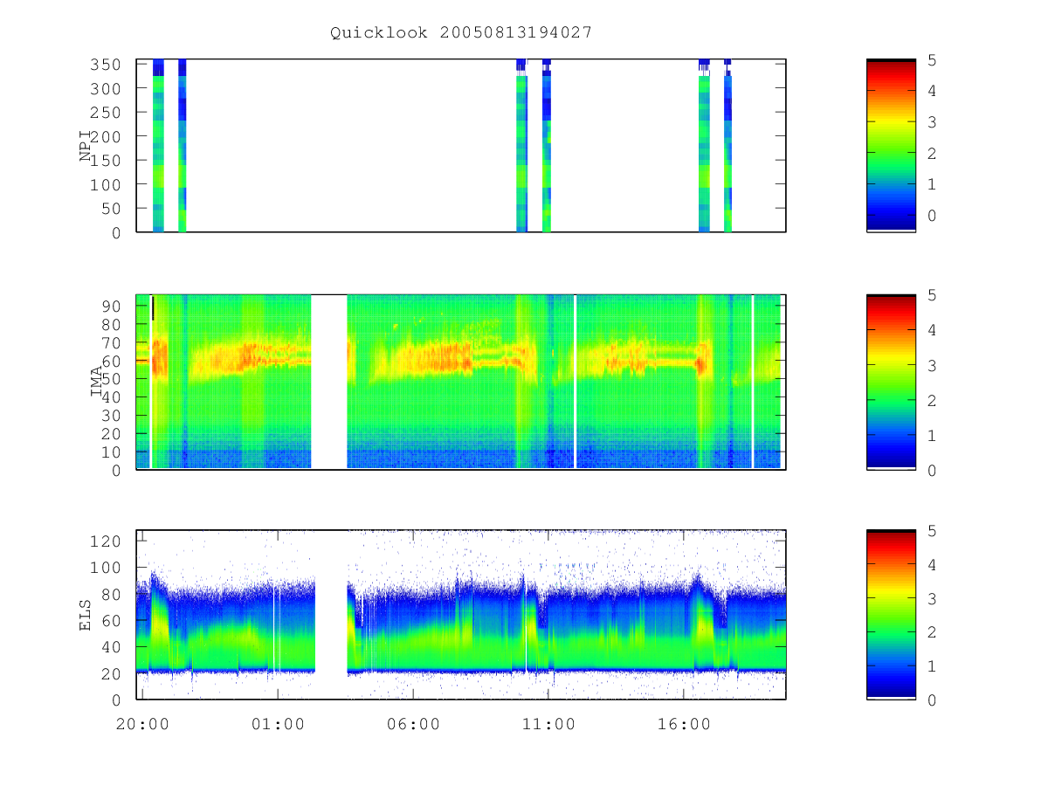Click the first NPI data strip near 20:00

point(158,145)
